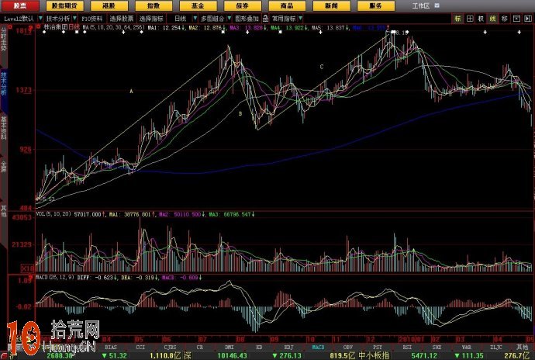
Task: Expand the 常用指标 dropdown arrow
Action: (300, 19)
